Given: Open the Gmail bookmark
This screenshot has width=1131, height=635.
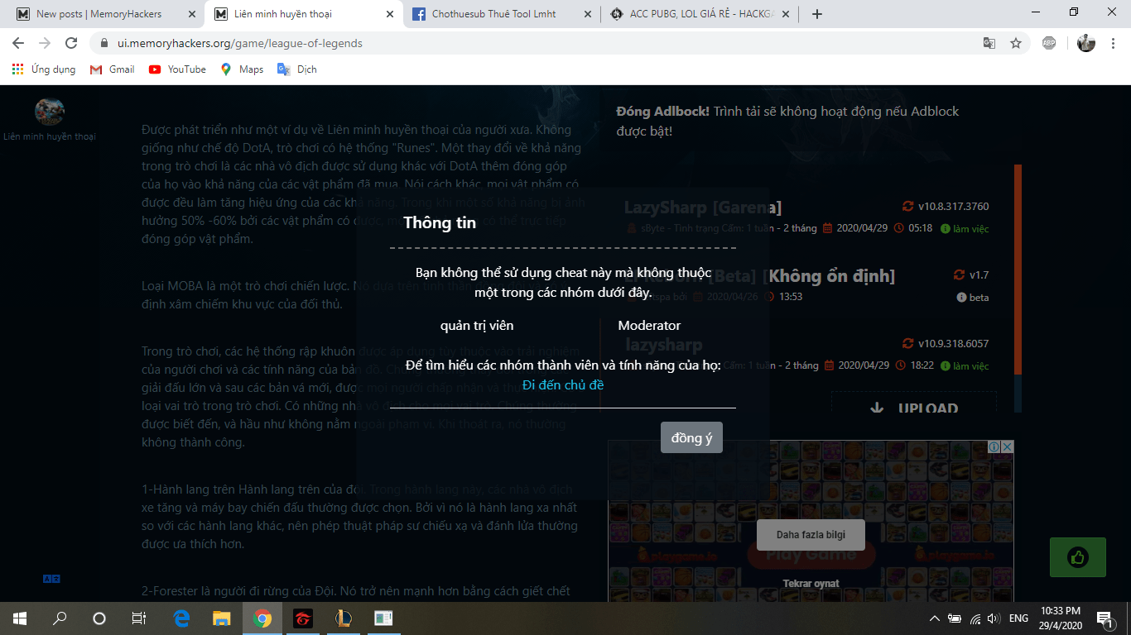Looking at the screenshot, I should click(x=112, y=69).
